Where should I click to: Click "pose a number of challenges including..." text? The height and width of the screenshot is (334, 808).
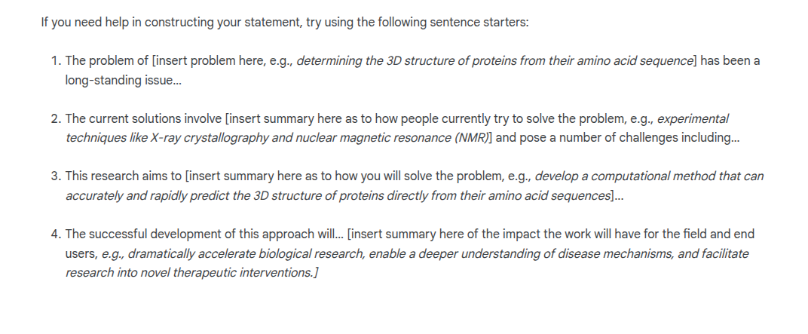click(624, 138)
